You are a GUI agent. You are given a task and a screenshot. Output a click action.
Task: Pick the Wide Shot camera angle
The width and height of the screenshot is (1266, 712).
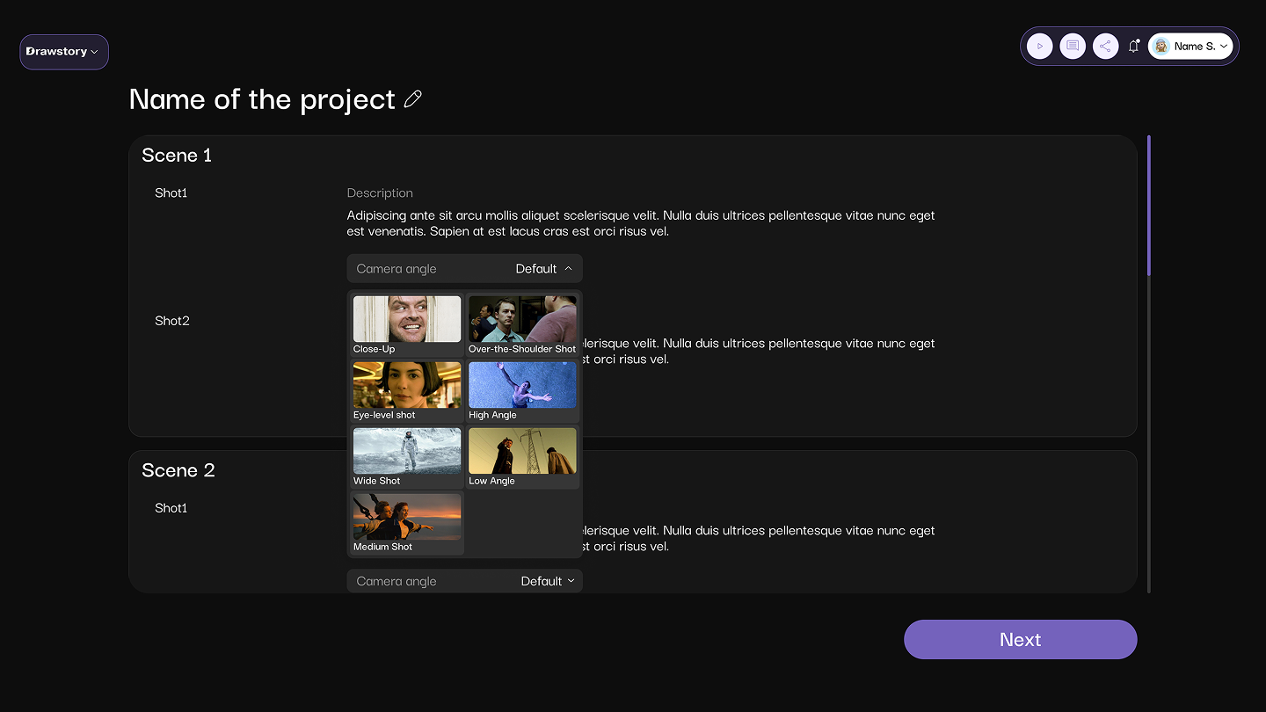pyautogui.click(x=407, y=457)
